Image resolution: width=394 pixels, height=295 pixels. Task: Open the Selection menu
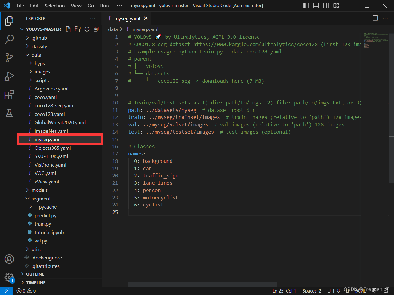[55, 6]
